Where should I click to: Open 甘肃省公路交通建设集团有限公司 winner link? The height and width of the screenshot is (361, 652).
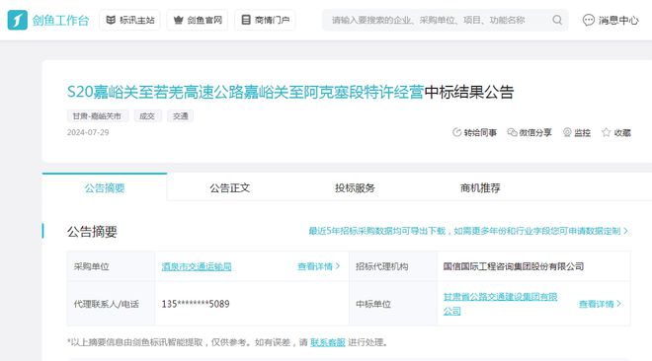(500, 304)
